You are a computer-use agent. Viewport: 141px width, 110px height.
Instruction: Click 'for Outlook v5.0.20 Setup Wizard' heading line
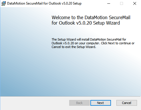click(86, 23)
